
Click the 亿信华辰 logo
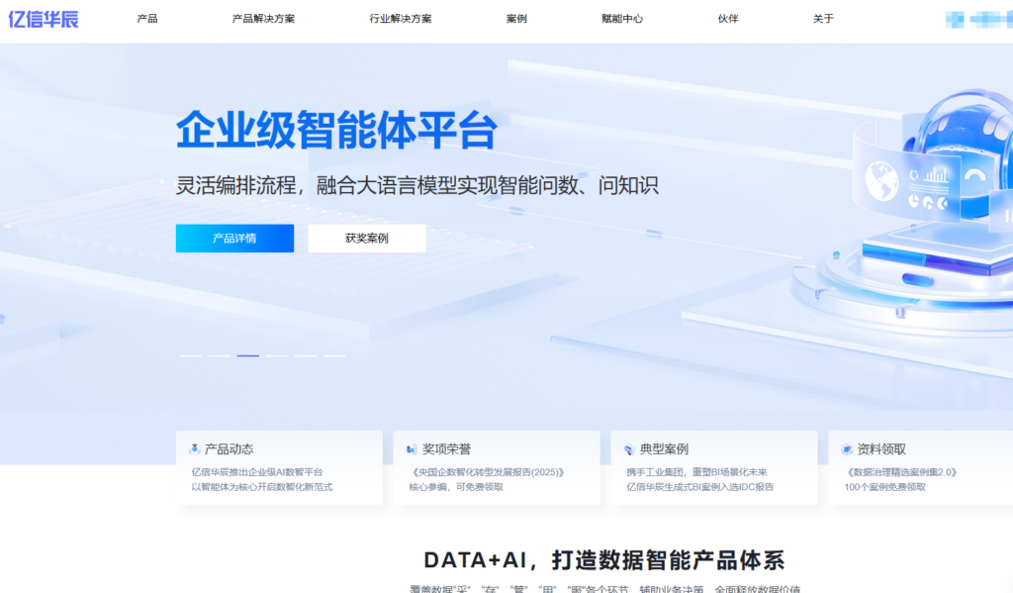pos(46,19)
